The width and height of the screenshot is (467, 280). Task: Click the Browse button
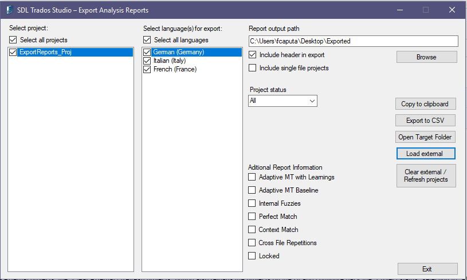coord(426,57)
